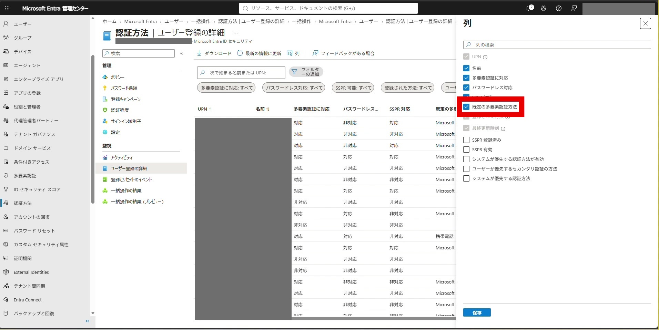
Task: Click the グループ icon in left sidebar
Action: click(6, 38)
